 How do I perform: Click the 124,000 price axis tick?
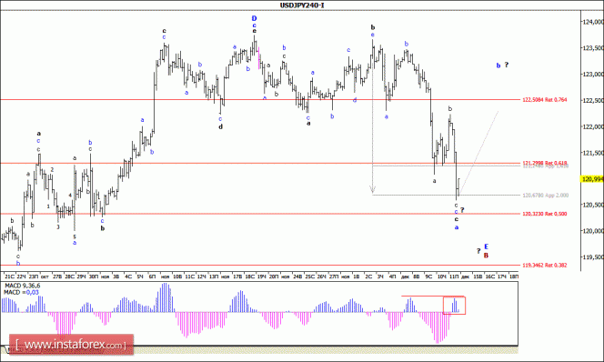[x=593, y=22]
